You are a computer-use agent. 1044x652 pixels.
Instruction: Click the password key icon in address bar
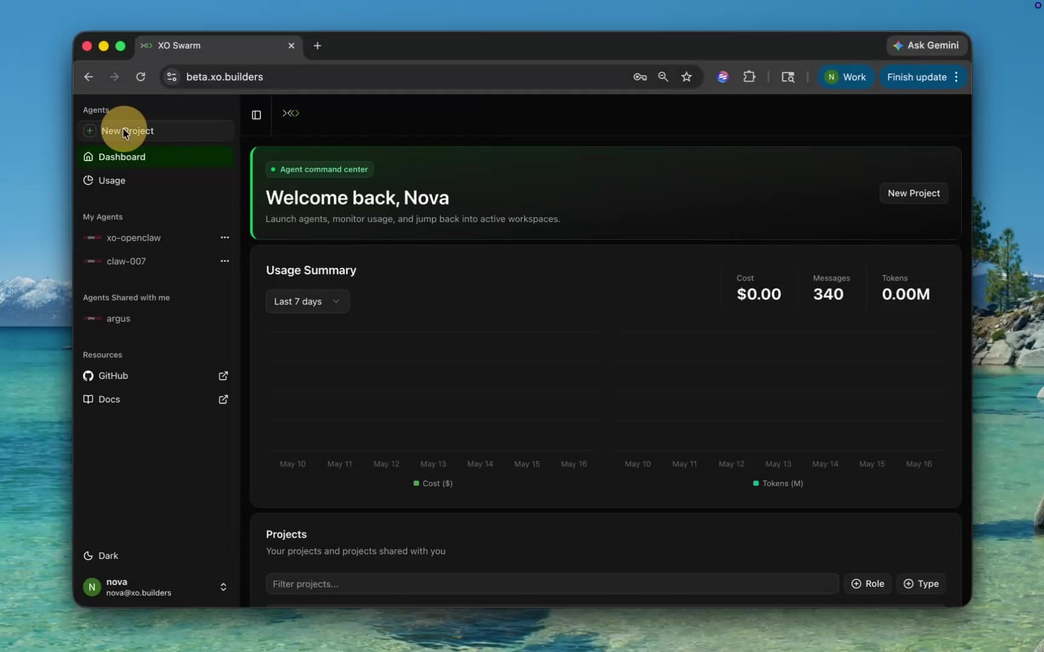coord(640,77)
